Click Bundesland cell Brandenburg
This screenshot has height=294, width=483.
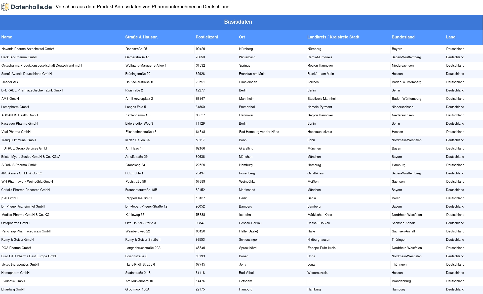[x=401, y=281]
